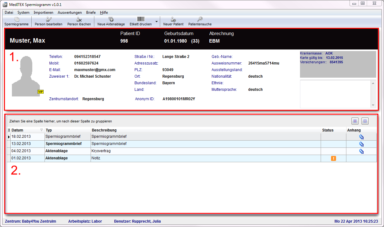Click the orange status icon of Notiz row
The image size is (384, 227).
334,158
